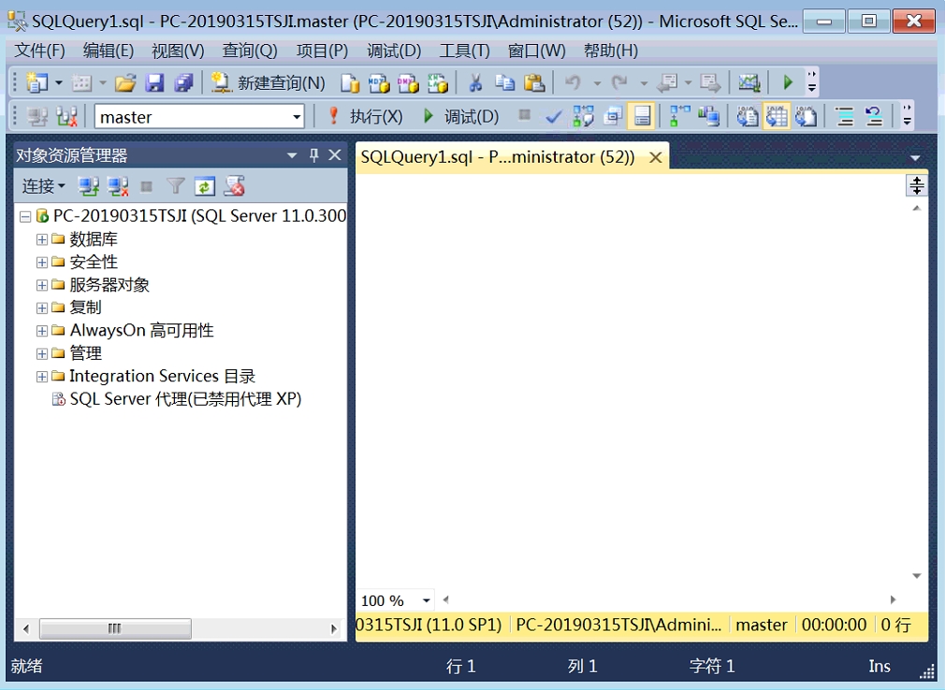Click the Refresh icon in Object Explorer

coord(204,187)
